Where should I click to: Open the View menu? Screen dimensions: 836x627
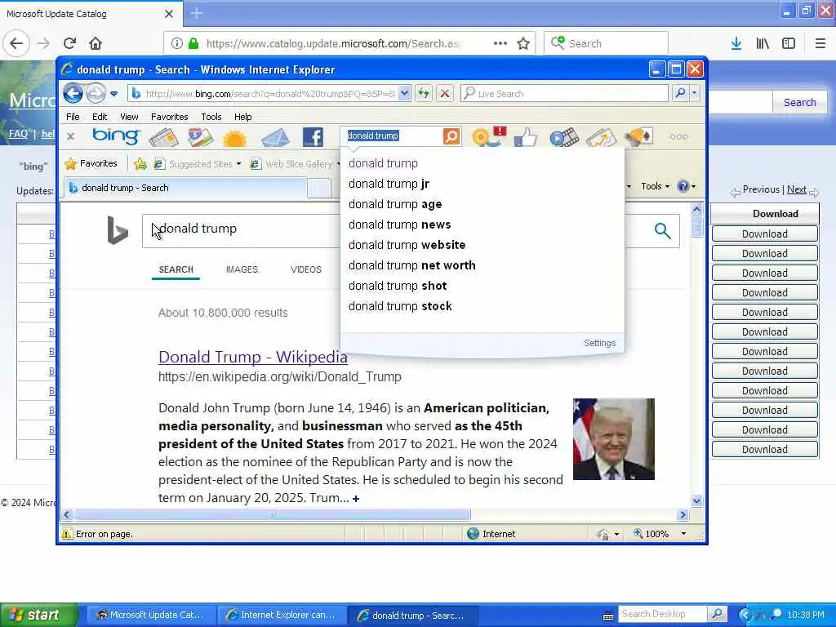pos(129,117)
